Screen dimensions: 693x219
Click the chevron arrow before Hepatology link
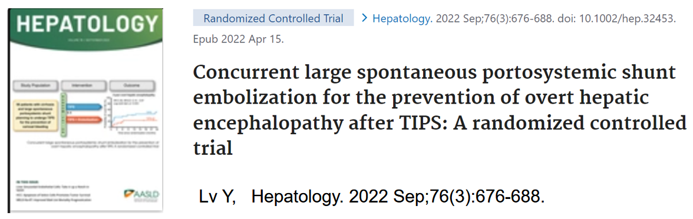point(364,19)
